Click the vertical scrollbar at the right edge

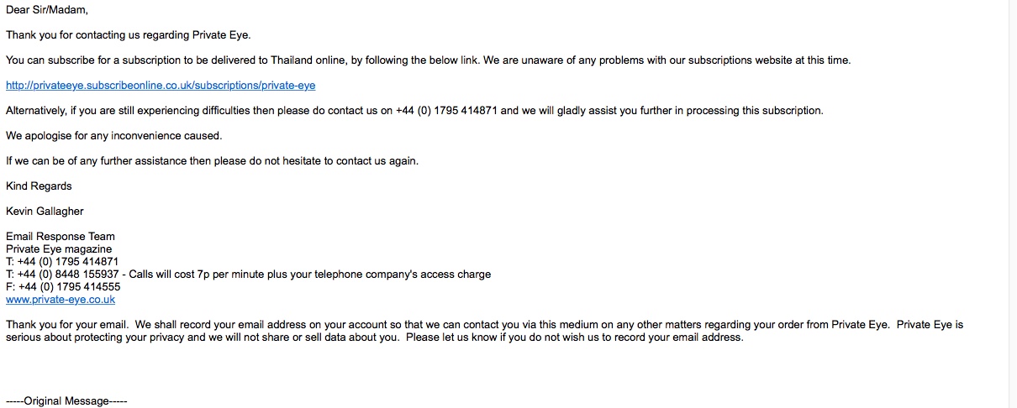point(1011,204)
